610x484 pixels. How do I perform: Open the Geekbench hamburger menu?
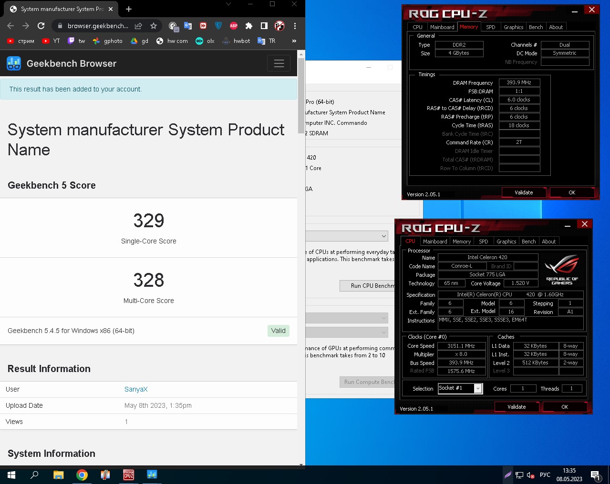click(279, 63)
